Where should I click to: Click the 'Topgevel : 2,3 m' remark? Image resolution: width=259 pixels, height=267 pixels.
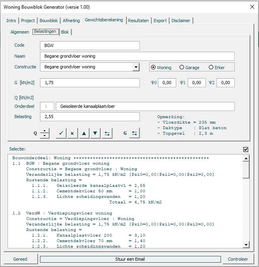(x=185, y=133)
